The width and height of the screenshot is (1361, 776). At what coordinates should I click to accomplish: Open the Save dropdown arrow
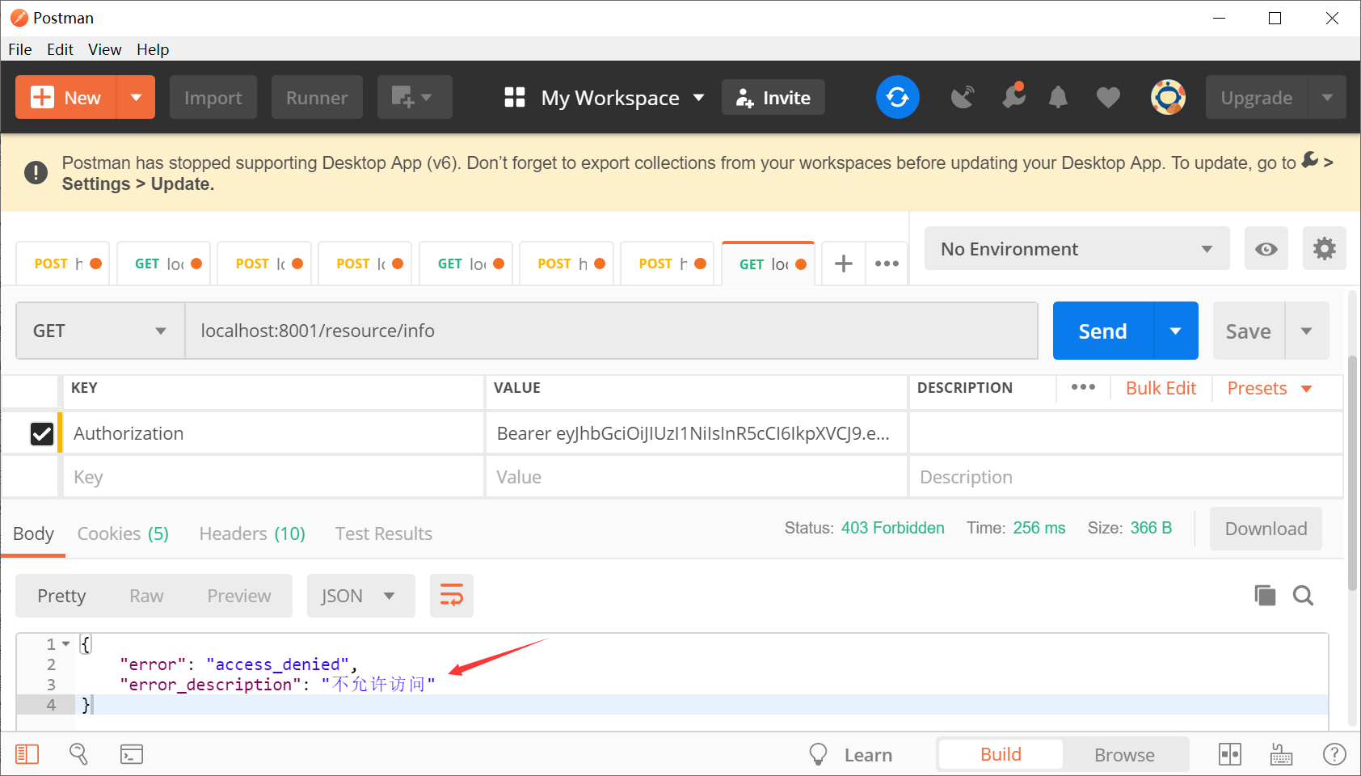point(1307,331)
